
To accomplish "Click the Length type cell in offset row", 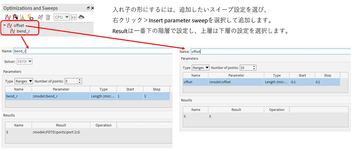I will click(x=277, y=82).
